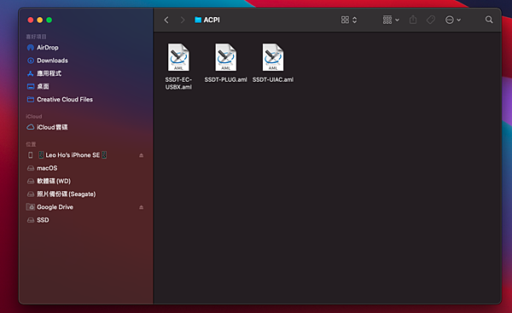Click the Tags toolbar icon
Viewport: 512px width, 313px height.
(431, 20)
